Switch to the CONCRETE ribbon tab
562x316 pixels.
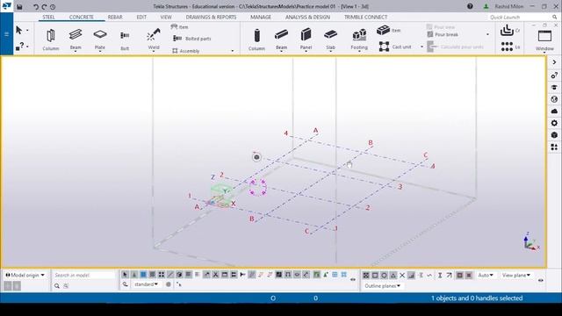82,18
